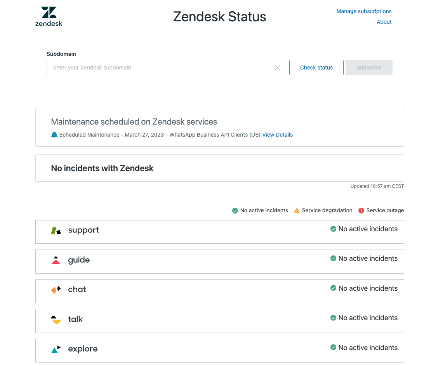Open the About link
Image resolution: width=431 pixels, height=366 pixels.
coord(384,22)
